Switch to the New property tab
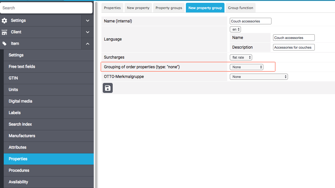335x188 pixels. tap(138, 8)
